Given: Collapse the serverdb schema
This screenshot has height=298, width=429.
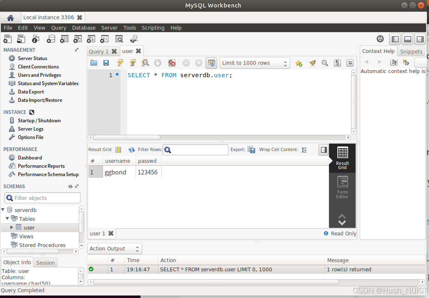Looking at the screenshot, I should 3,210.
